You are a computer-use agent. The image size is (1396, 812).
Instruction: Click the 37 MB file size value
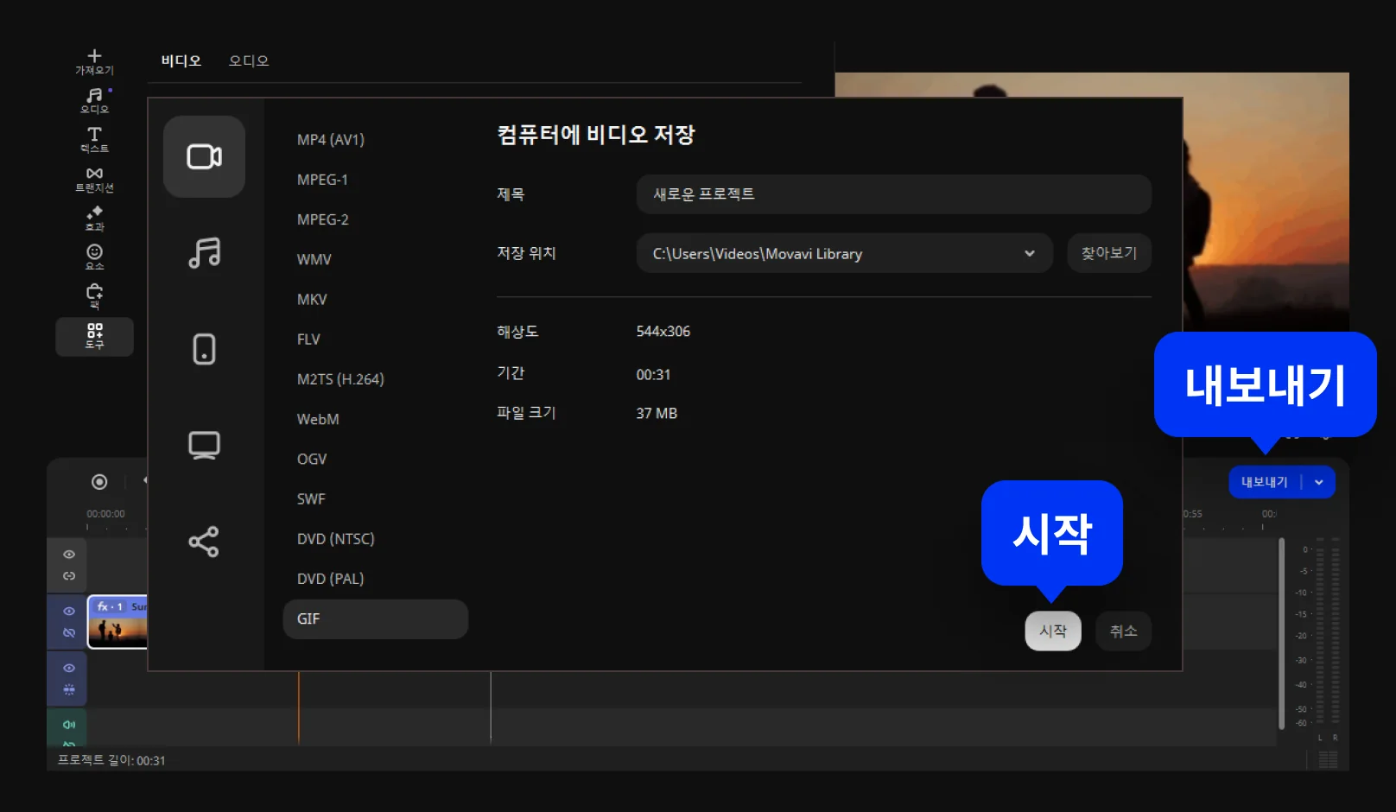(657, 414)
